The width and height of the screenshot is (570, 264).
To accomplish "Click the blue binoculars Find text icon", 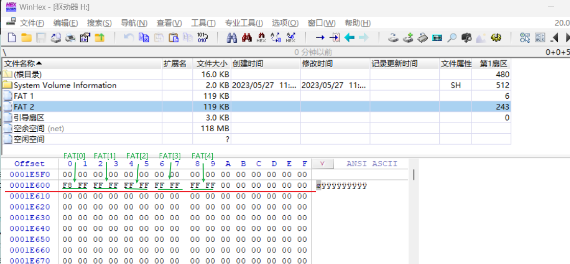I will [x=232, y=37].
